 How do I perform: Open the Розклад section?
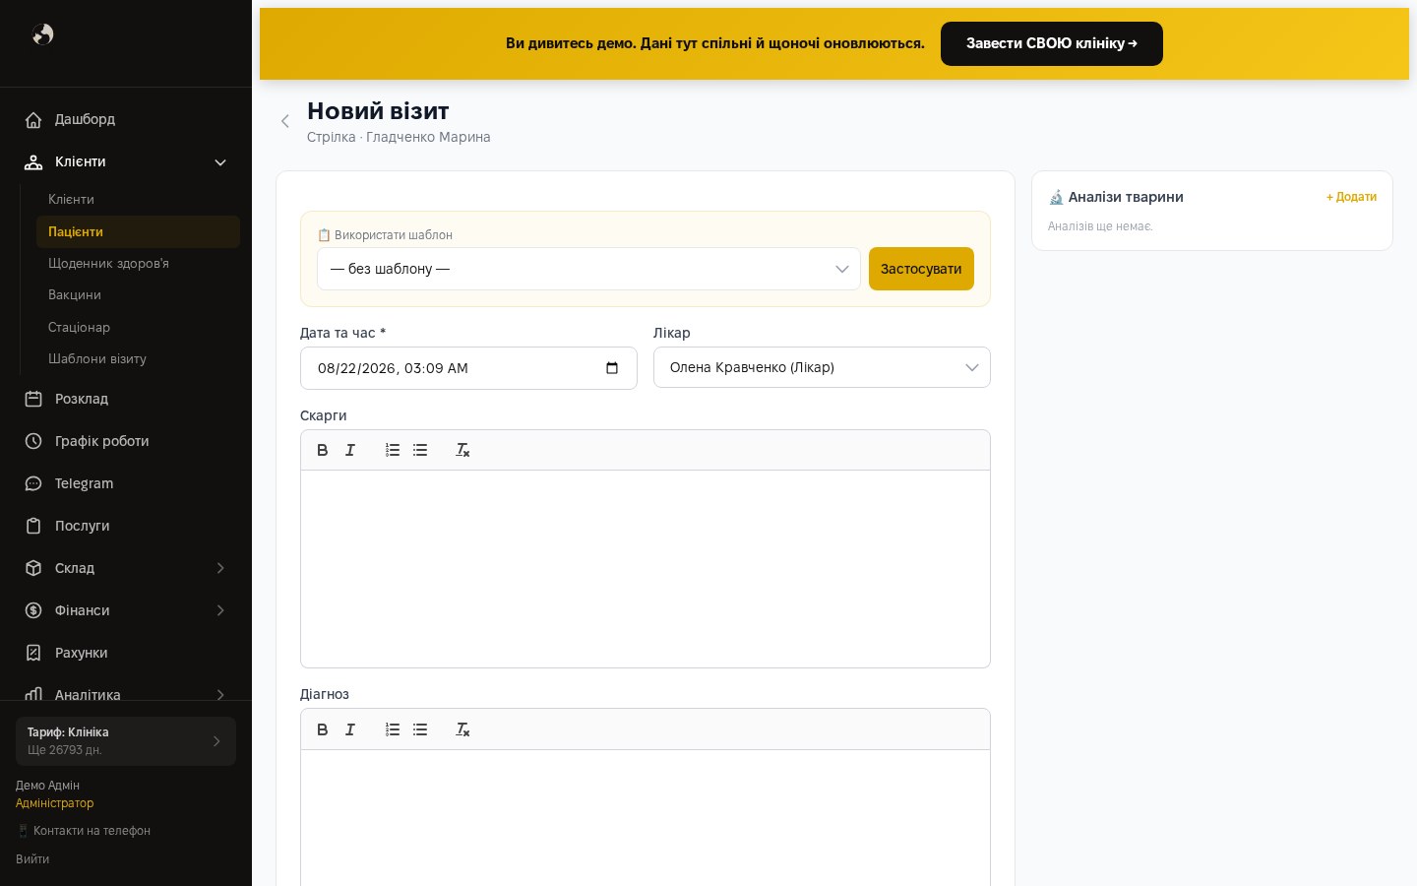(126, 399)
